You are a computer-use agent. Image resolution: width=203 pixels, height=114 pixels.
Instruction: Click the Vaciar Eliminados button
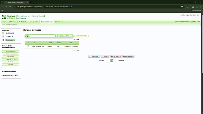(x=82, y=36)
